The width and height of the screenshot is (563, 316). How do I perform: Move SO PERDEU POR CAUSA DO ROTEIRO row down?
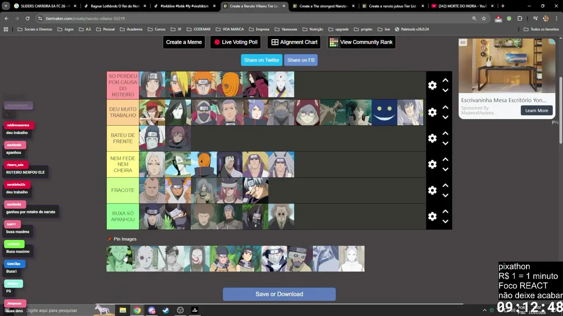pyautogui.click(x=445, y=90)
